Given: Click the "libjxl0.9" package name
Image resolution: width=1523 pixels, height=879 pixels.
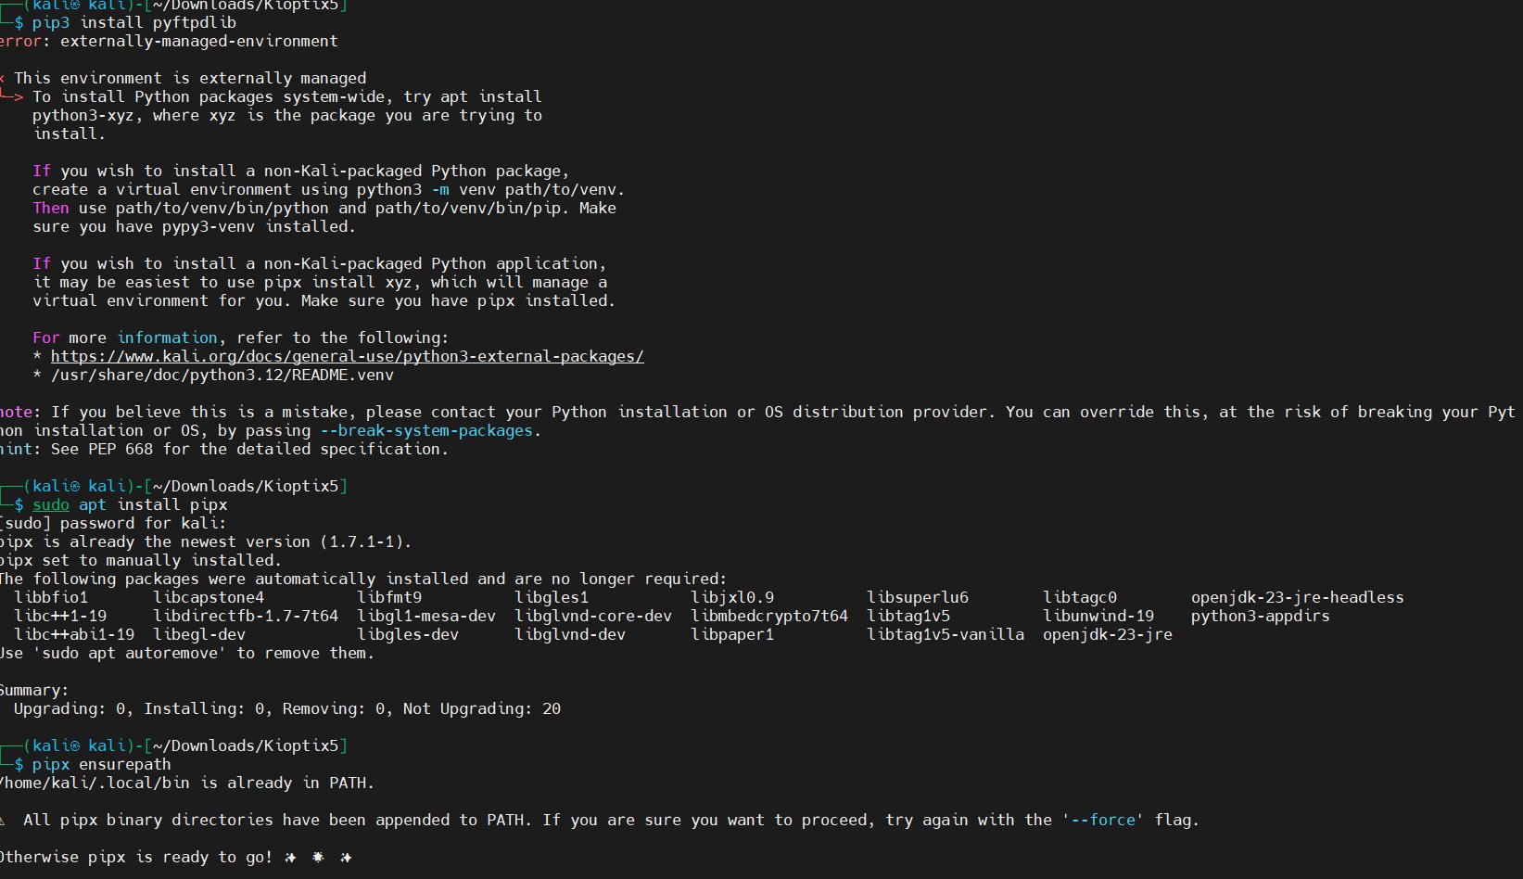Looking at the screenshot, I should (x=732, y=597).
